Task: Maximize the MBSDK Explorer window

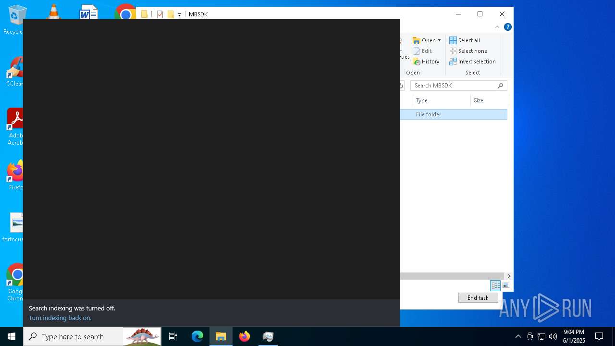Action: click(480, 14)
